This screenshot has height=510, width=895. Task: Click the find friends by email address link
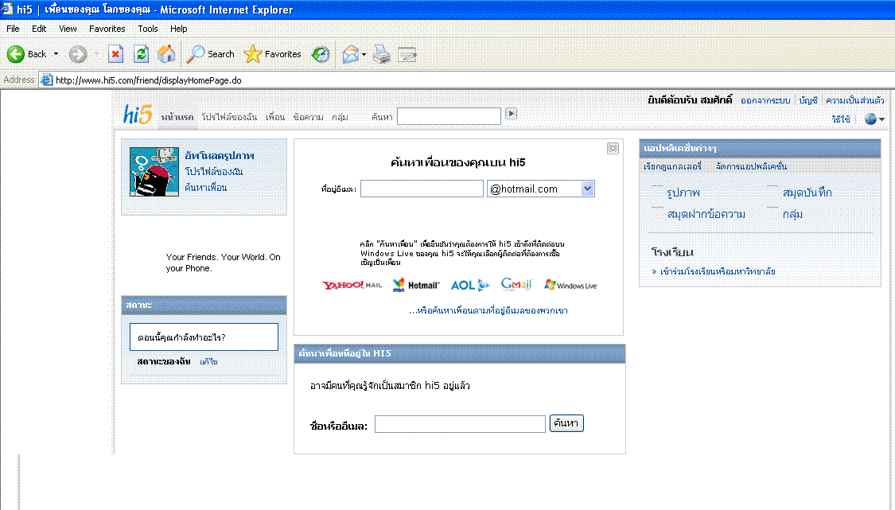click(488, 310)
